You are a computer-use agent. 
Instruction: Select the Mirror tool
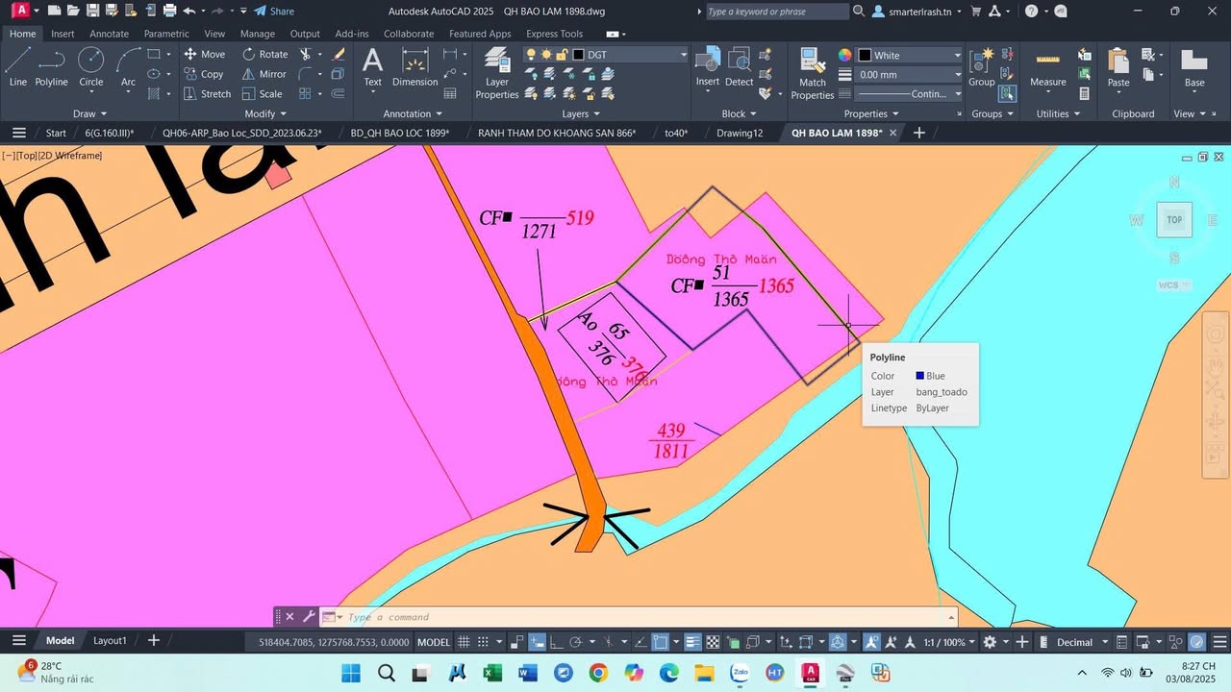tap(264, 74)
